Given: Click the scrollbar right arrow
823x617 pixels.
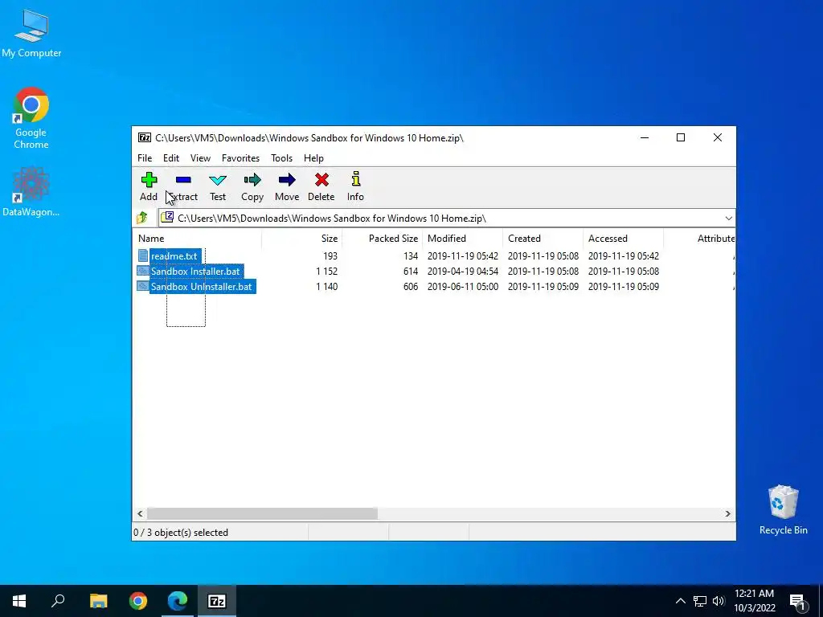Looking at the screenshot, I should point(728,513).
